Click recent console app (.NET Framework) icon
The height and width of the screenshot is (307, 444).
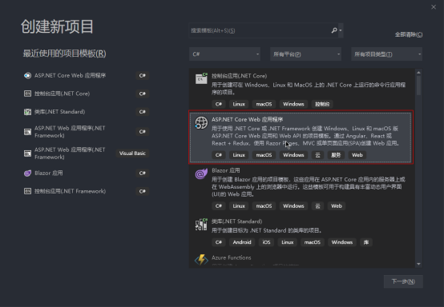(27, 191)
